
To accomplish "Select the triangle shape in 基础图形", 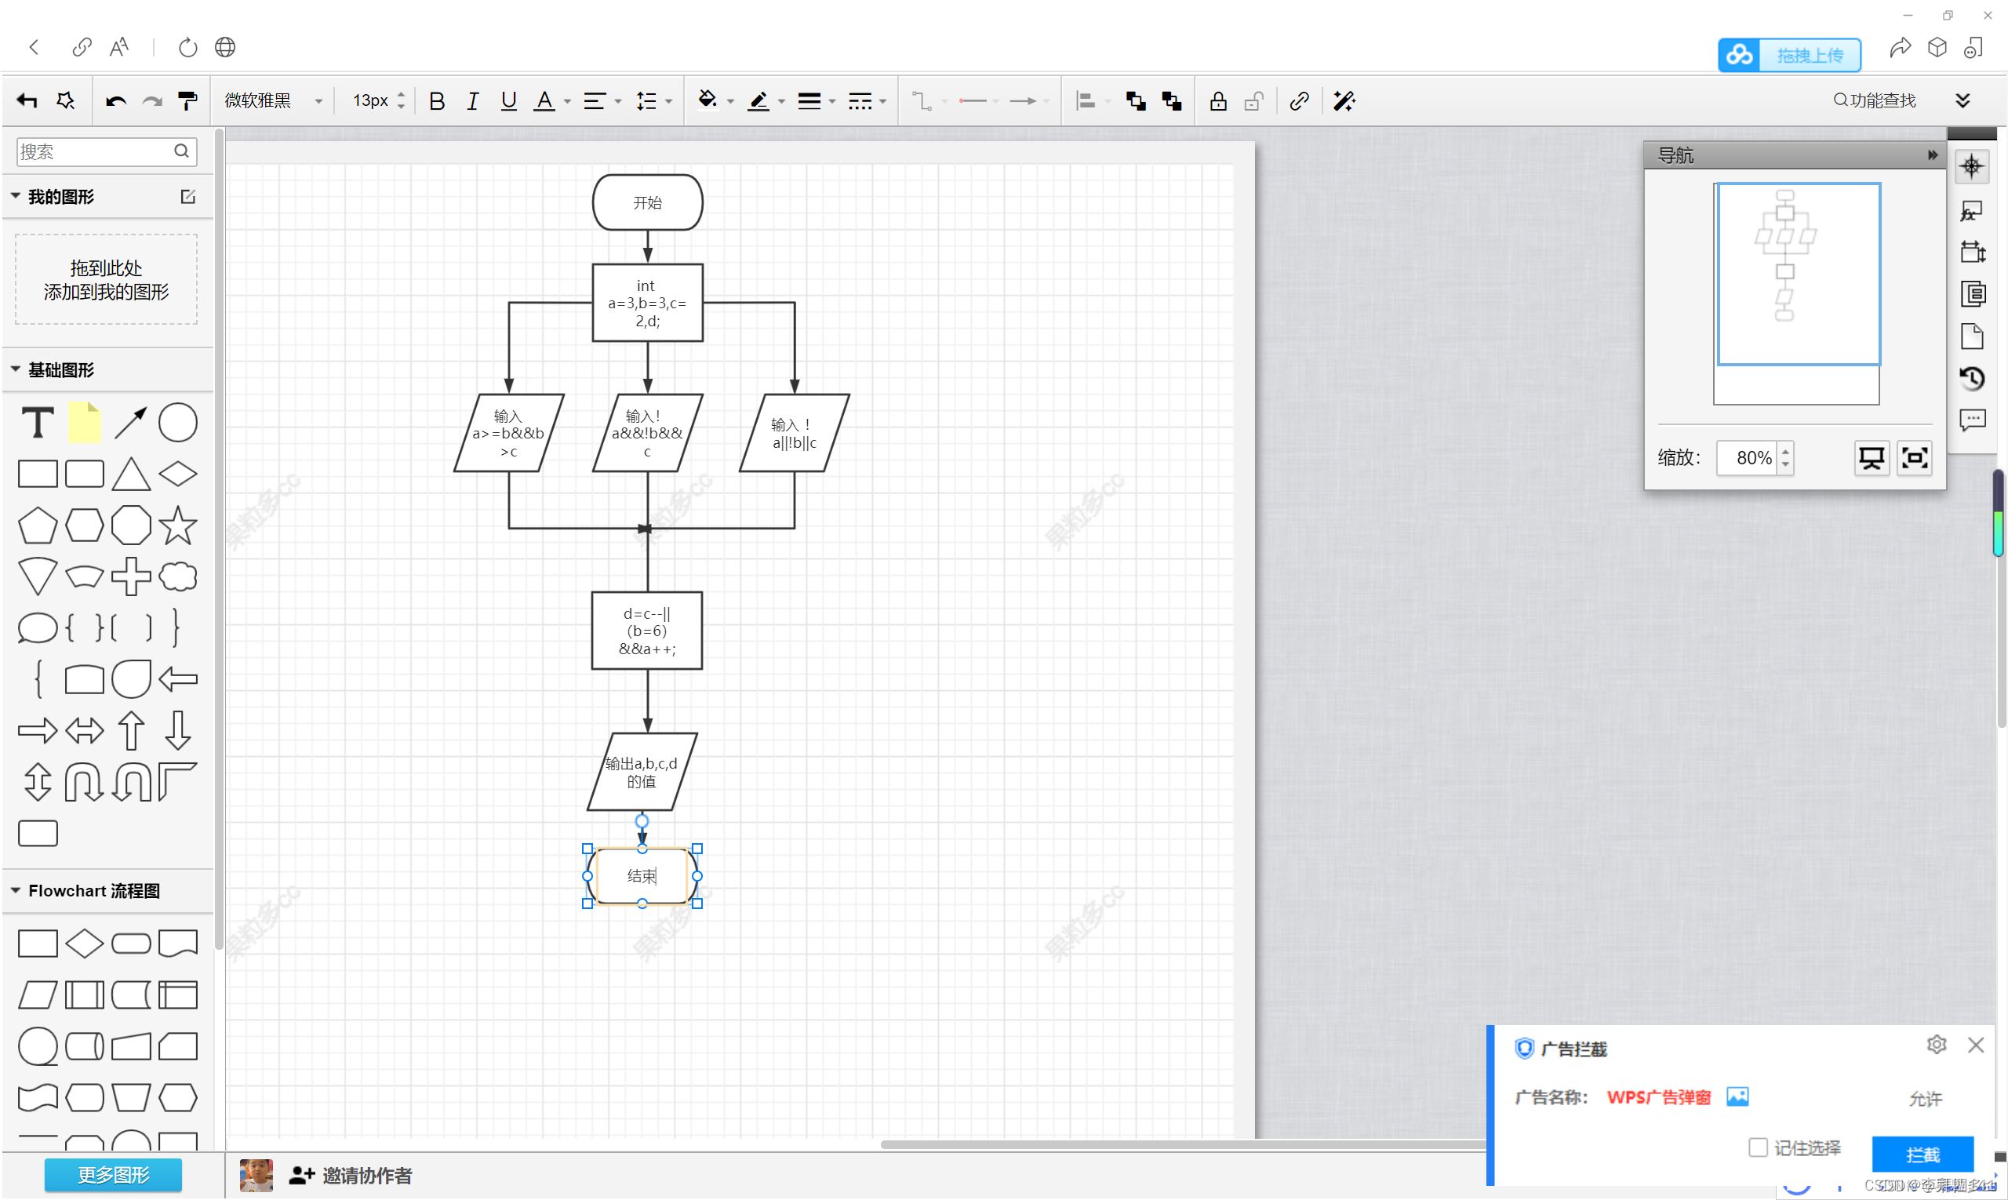I will pyautogui.click(x=131, y=474).
